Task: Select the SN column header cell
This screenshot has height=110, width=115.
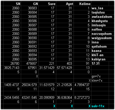Action: point(12,4)
